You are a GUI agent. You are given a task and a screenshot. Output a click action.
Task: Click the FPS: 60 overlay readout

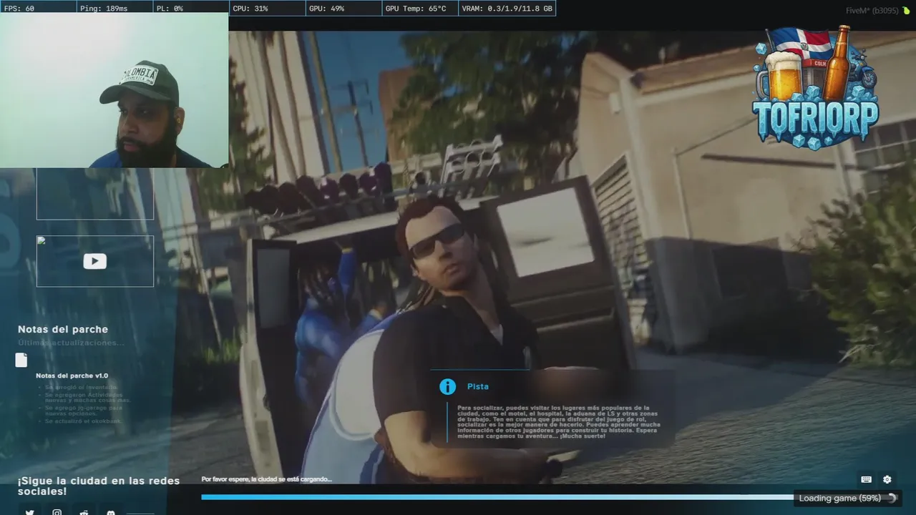[38, 9]
